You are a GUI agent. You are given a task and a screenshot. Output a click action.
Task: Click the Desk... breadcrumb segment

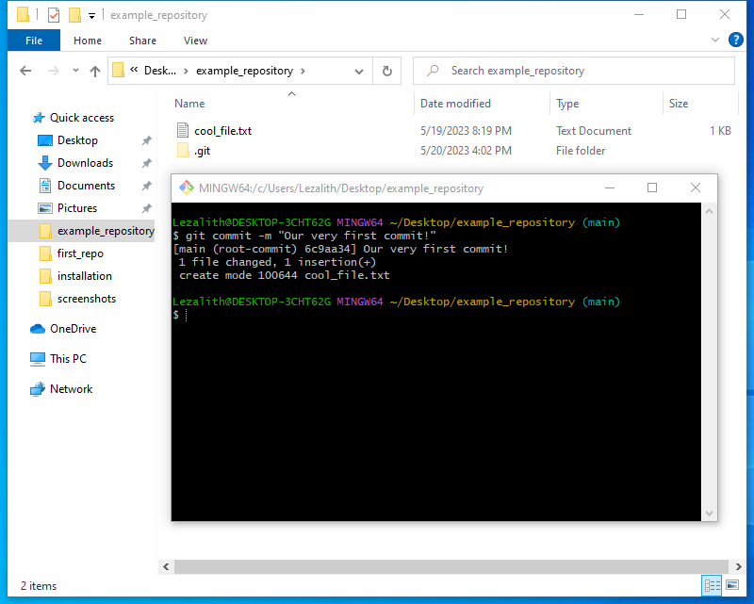point(160,71)
